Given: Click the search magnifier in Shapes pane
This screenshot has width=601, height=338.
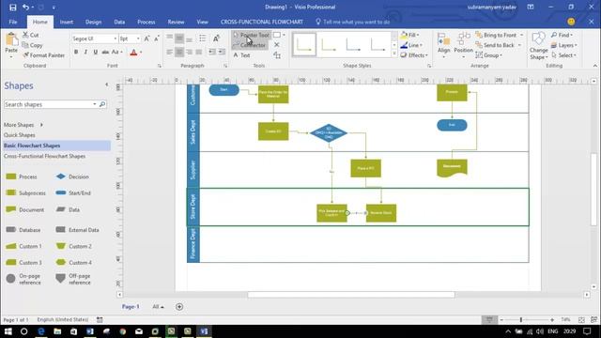Looking at the screenshot, I should click(102, 104).
